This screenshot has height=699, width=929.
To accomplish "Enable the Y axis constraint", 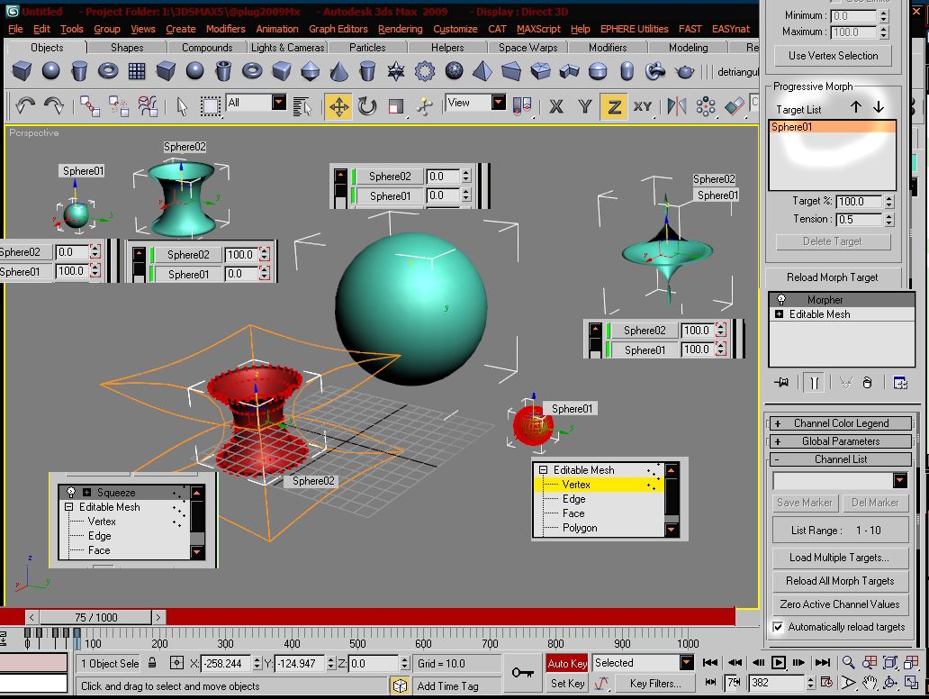I will (x=585, y=106).
